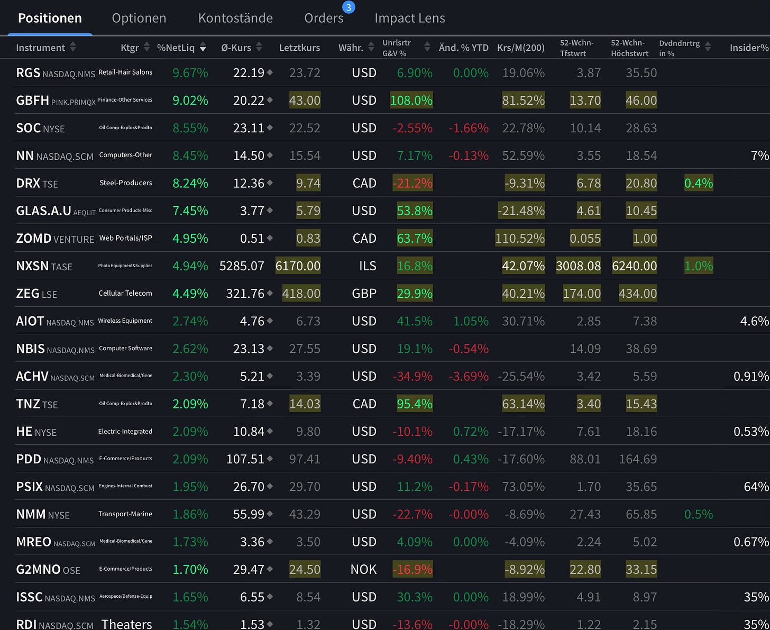Click NMM dividend yield 0.5%

699,514
